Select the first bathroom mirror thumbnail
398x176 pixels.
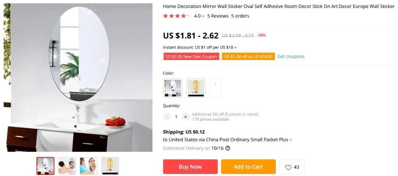(x=45, y=166)
